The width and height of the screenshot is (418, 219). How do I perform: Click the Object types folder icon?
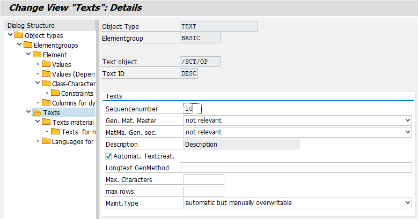point(19,35)
